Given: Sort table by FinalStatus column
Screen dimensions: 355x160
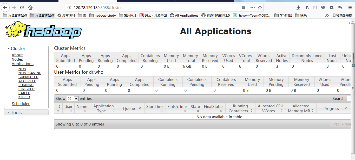Looking at the screenshot, I should [214, 108].
